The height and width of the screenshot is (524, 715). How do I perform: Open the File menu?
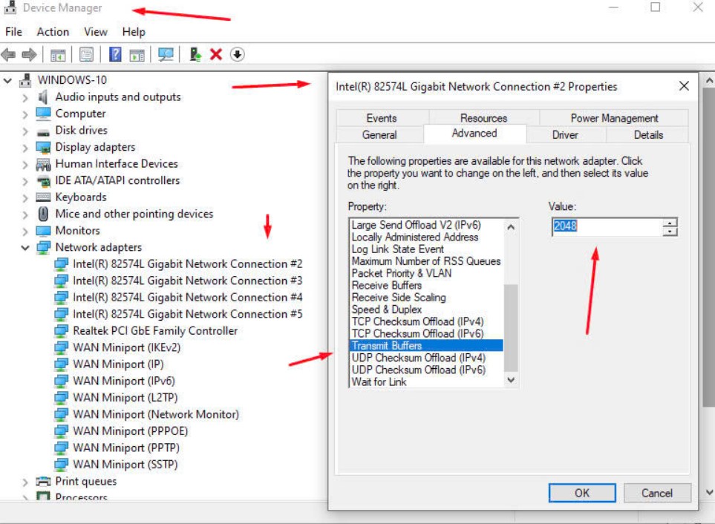(x=13, y=32)
